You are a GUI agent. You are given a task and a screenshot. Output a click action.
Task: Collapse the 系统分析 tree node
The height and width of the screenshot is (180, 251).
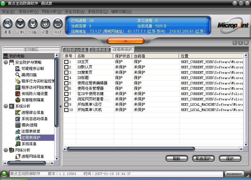[x=6, y=106]
